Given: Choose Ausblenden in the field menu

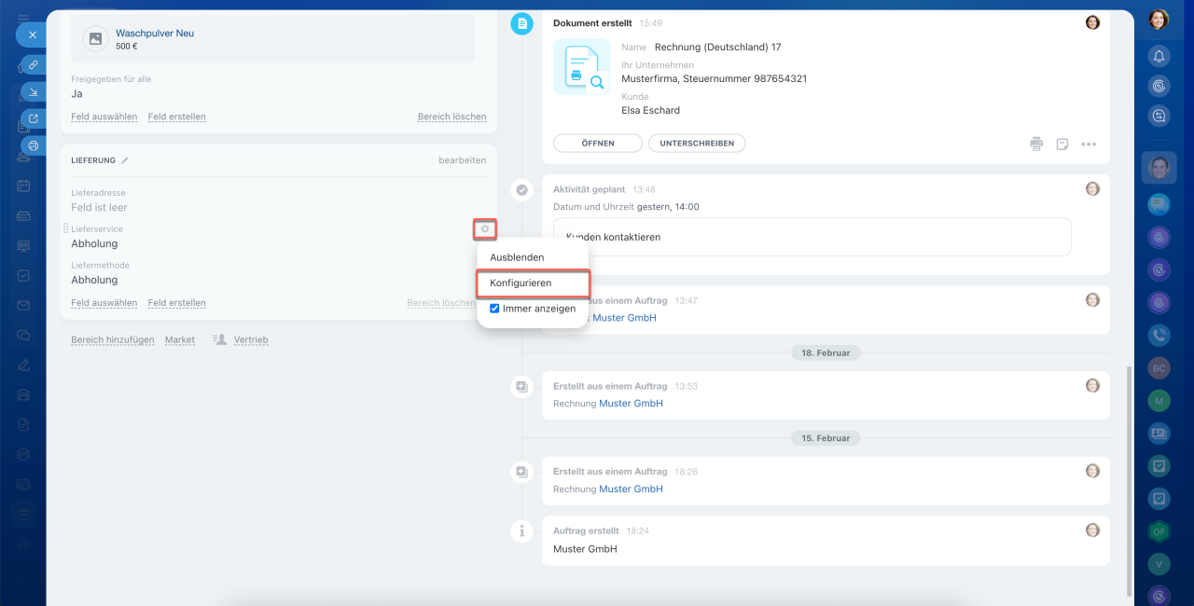Looking at the screenshot, I should click(517, 256).
